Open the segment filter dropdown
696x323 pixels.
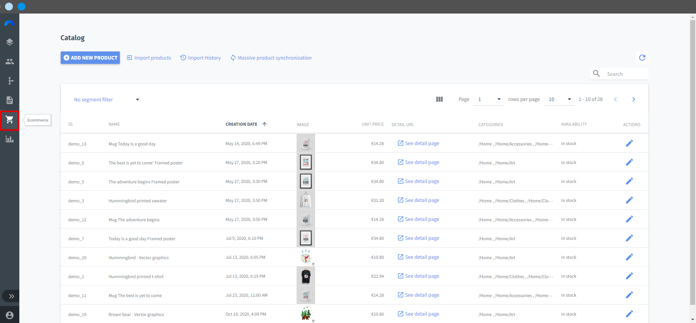pyautogui.click(x=106, y=99)
